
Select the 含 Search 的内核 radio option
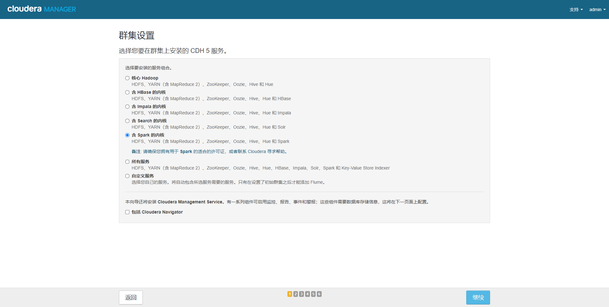tap(127, 121)
